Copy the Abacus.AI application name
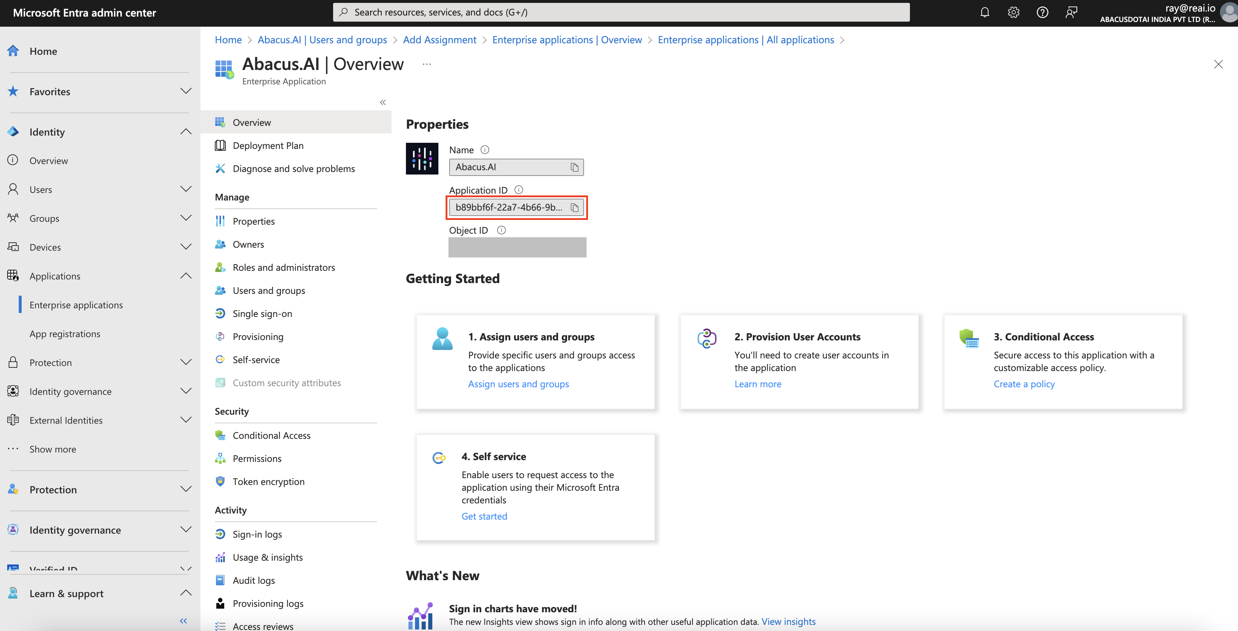This screenshot has height=631, width=1238. (575, 167)
